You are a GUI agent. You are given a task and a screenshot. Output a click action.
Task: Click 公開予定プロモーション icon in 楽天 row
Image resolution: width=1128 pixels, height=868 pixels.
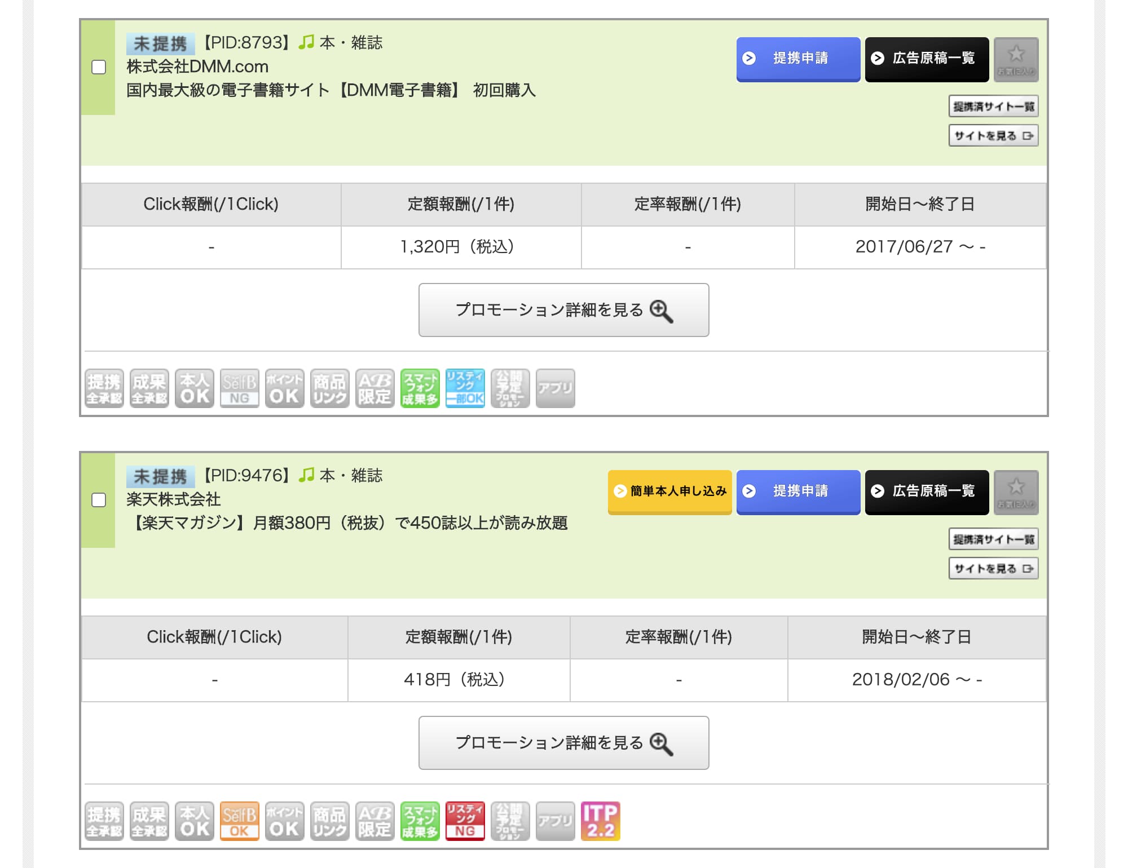[510, 821]
